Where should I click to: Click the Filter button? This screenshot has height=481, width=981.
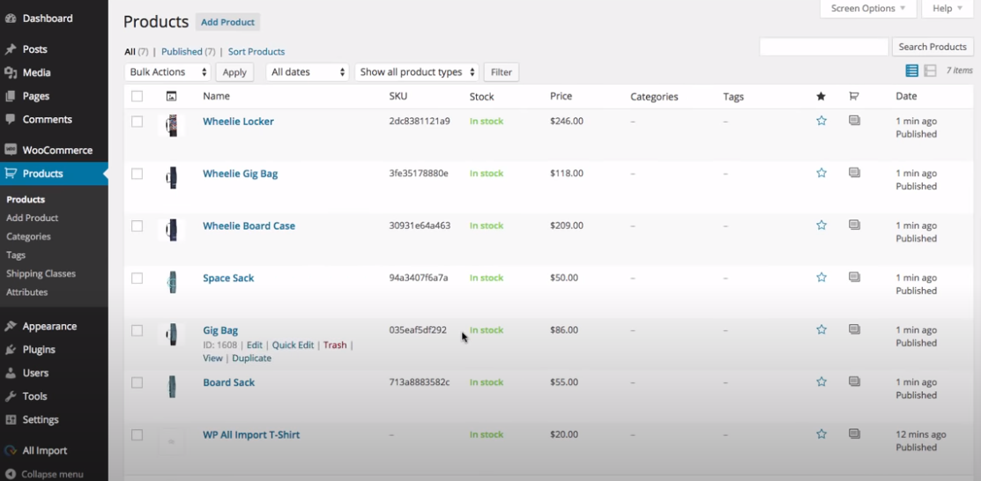click(x=502, y=72)
